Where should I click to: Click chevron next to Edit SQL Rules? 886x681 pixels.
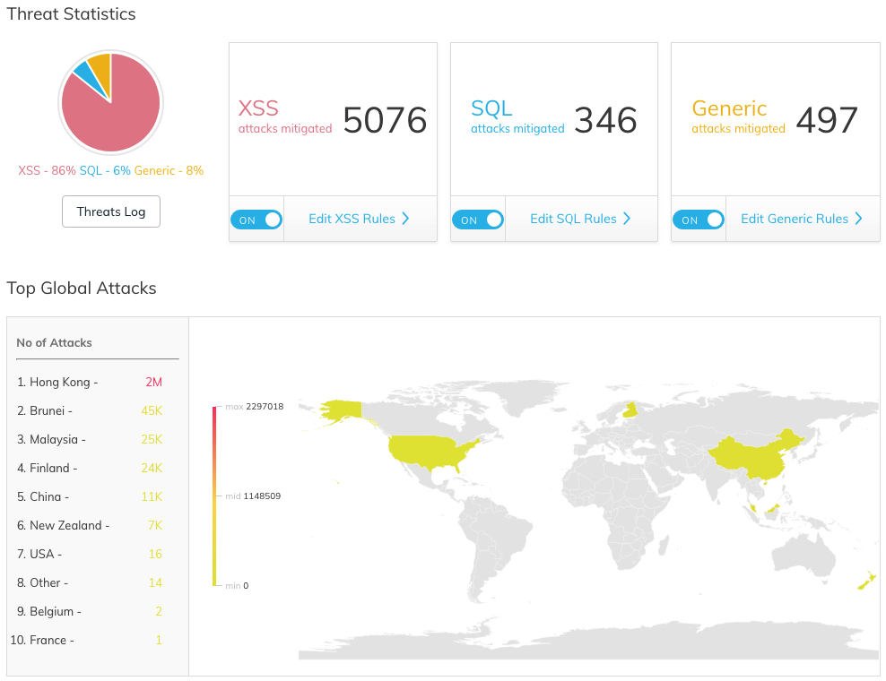[x=627, y=219]
